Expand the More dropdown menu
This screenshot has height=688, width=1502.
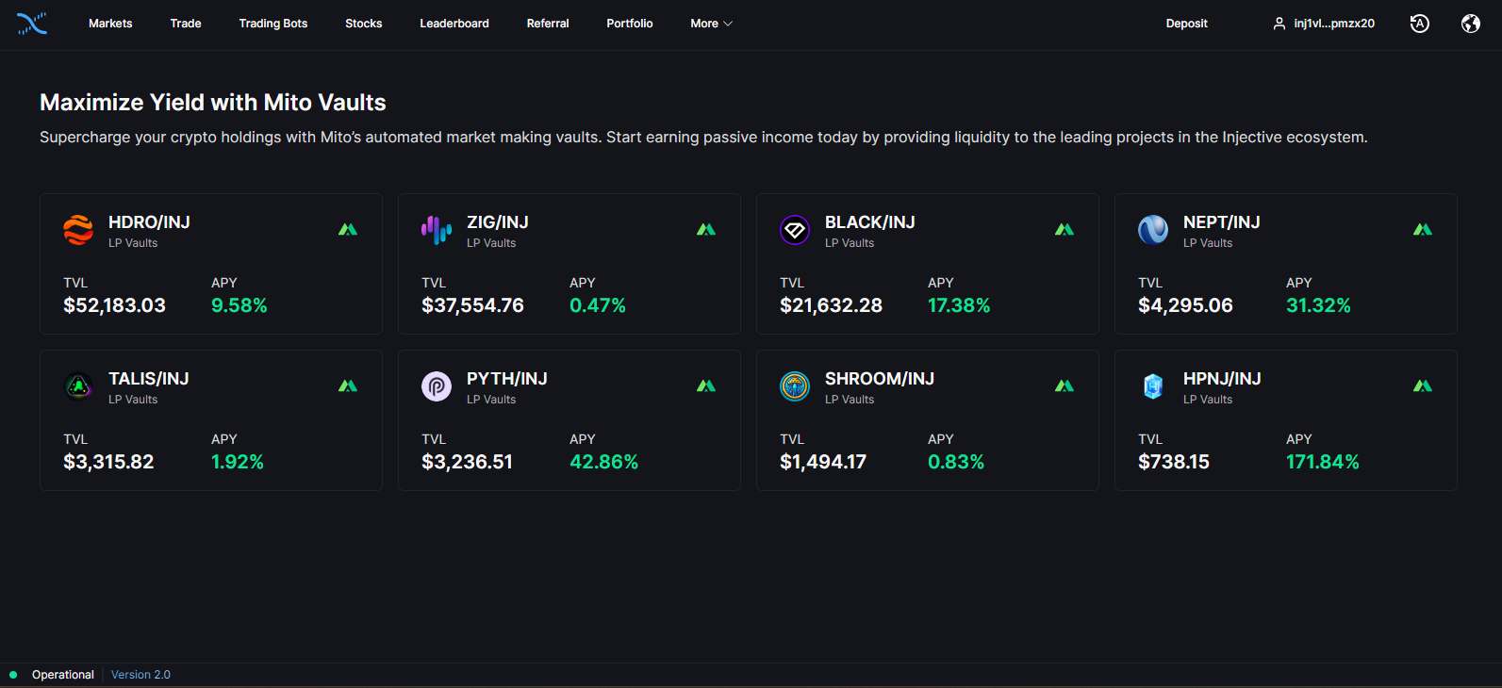pyautogui.click(x=711, y=24)
